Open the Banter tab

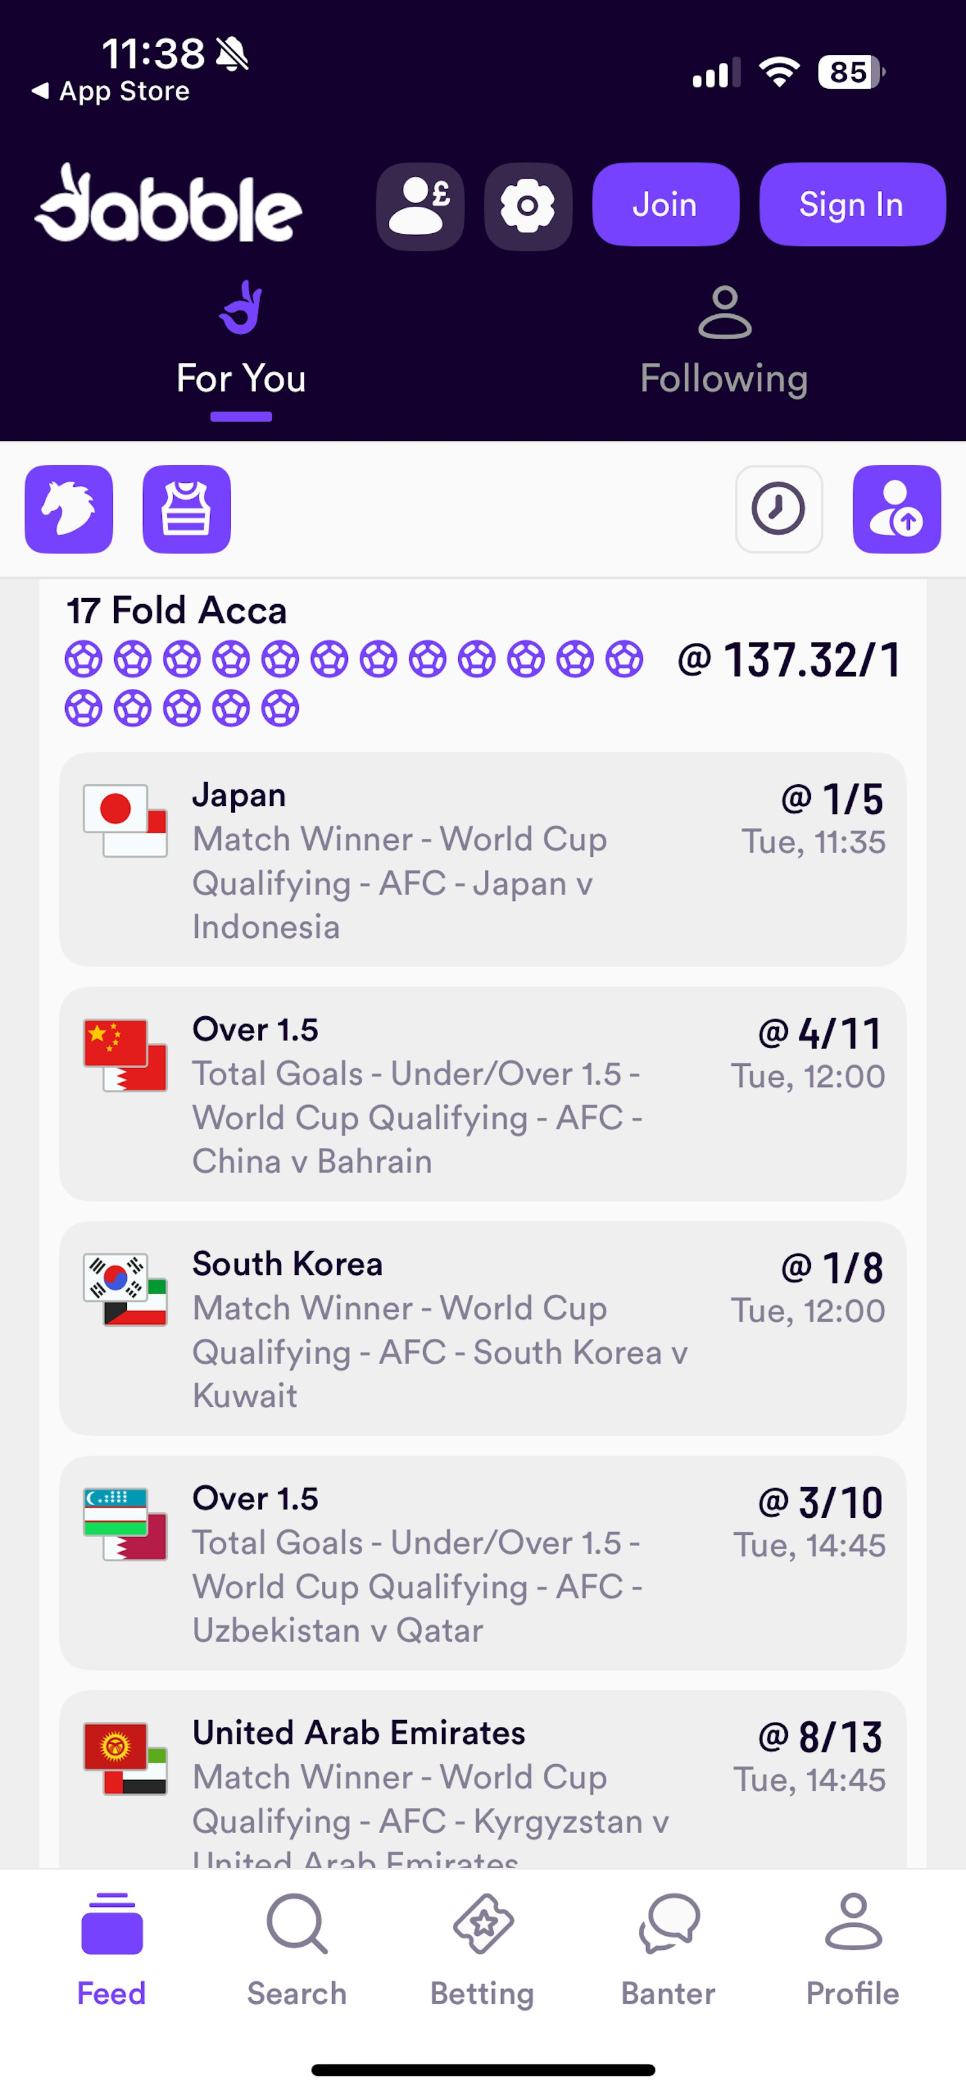click(668, 1950)
